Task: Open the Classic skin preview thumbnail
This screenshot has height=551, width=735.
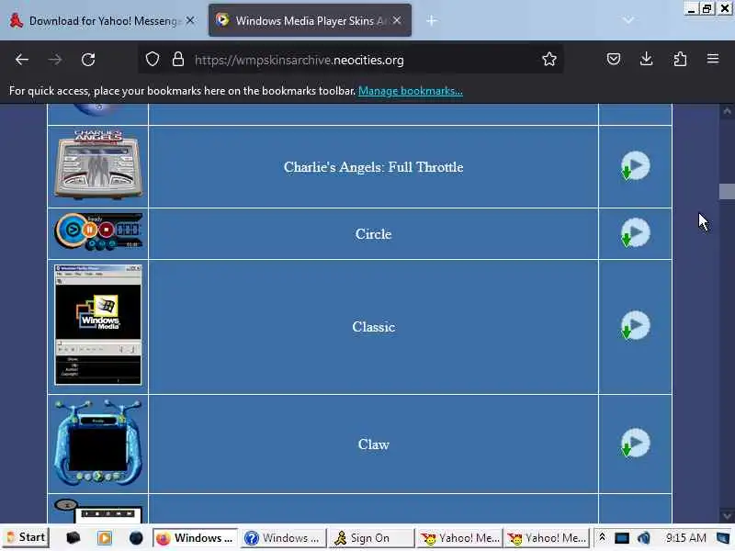Action: [98, 325]
